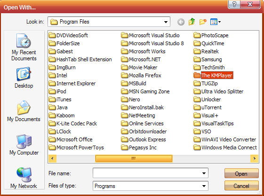Click the Pegasys Inc folder name
The height and width of the screenshot is (196, 264).
point(143,147)
